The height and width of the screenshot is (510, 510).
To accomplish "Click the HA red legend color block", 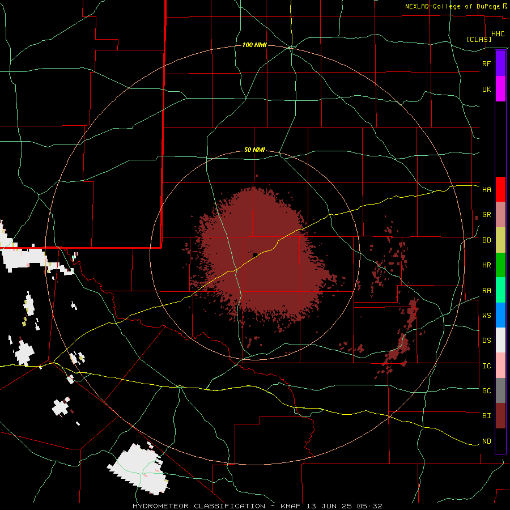I will (x=500, y=189).
